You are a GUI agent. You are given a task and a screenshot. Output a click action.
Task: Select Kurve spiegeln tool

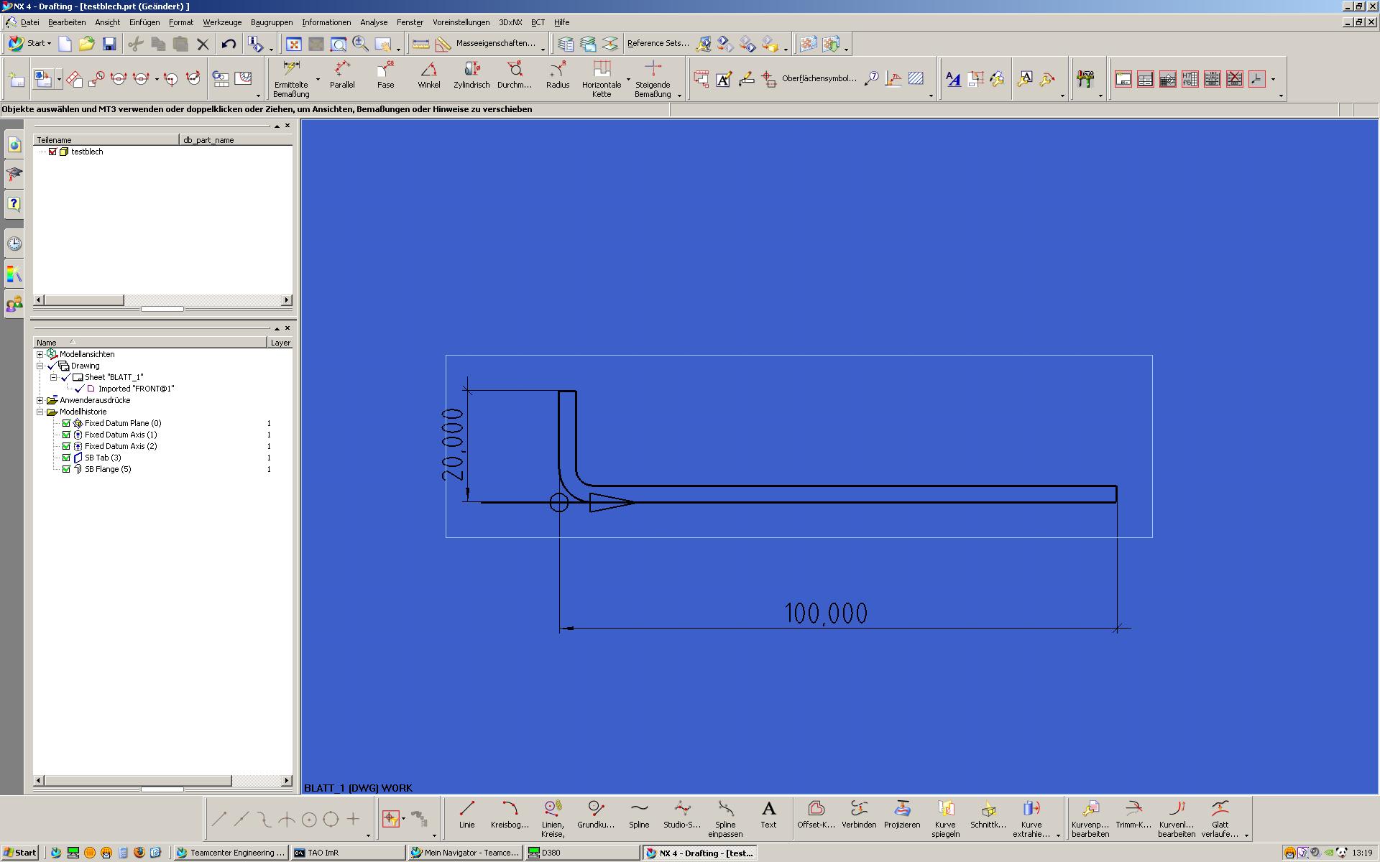[x=945, y=819]
